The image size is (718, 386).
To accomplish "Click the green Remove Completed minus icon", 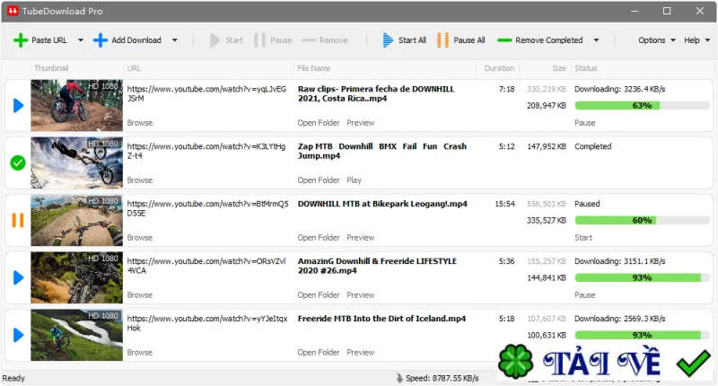I will pyautogui.click(x=504, y=40).
